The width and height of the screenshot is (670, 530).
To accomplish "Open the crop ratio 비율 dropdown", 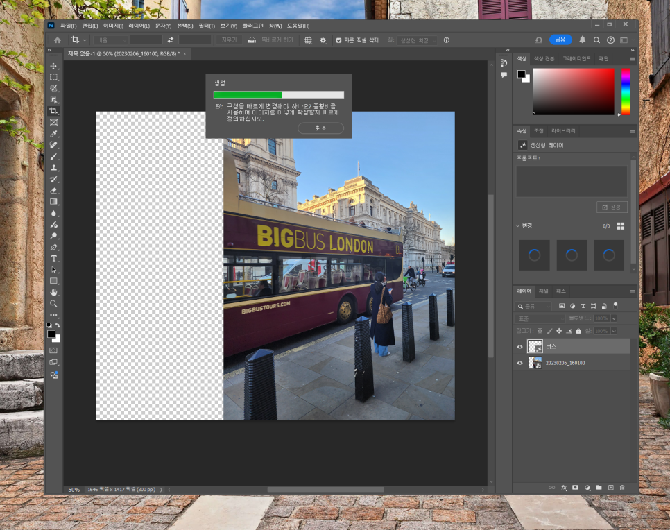I will point(110,40).
